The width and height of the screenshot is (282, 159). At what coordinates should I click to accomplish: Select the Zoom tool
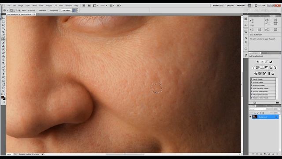tap(4, 91)
